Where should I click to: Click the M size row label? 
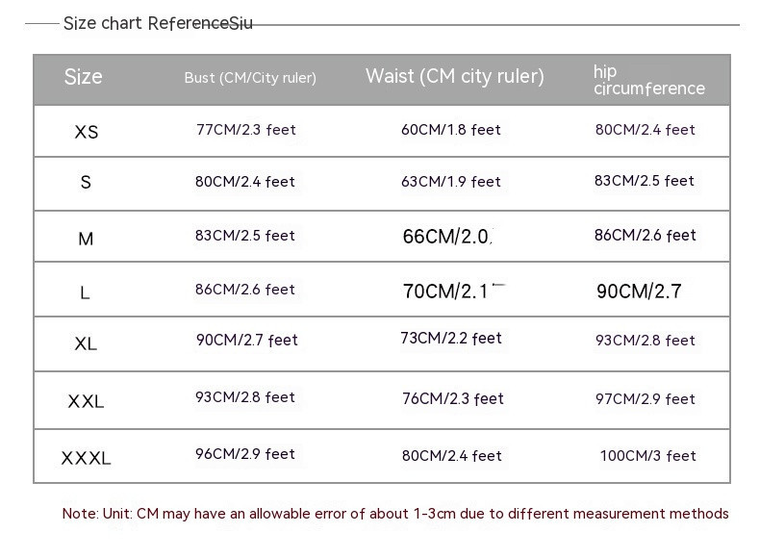86,239
